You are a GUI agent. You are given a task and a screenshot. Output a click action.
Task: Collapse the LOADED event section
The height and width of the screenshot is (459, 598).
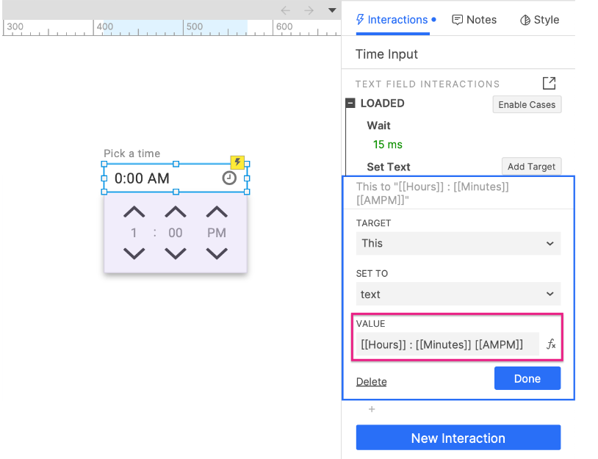350,104
